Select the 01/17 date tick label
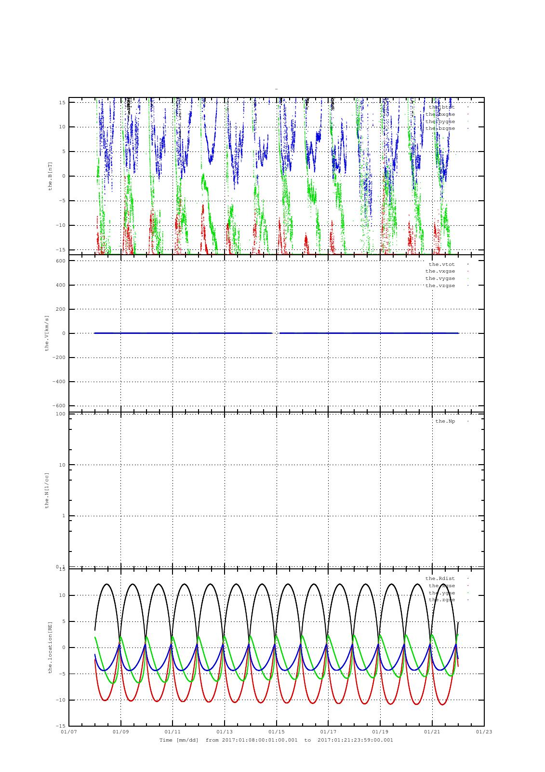 click(x=328, y=732)
